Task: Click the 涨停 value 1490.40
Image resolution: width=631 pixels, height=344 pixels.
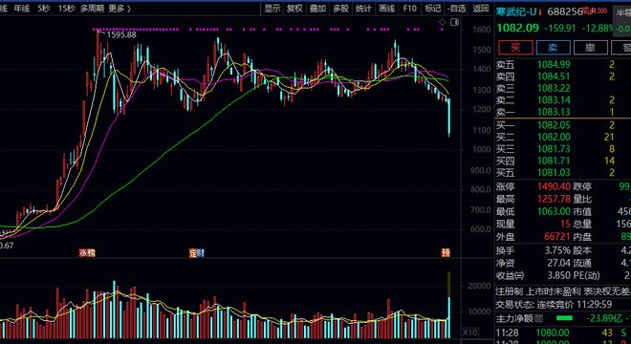Action: [x=554, y=186]
